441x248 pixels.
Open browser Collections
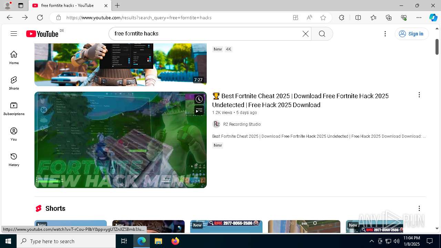[x=389, y=18]
